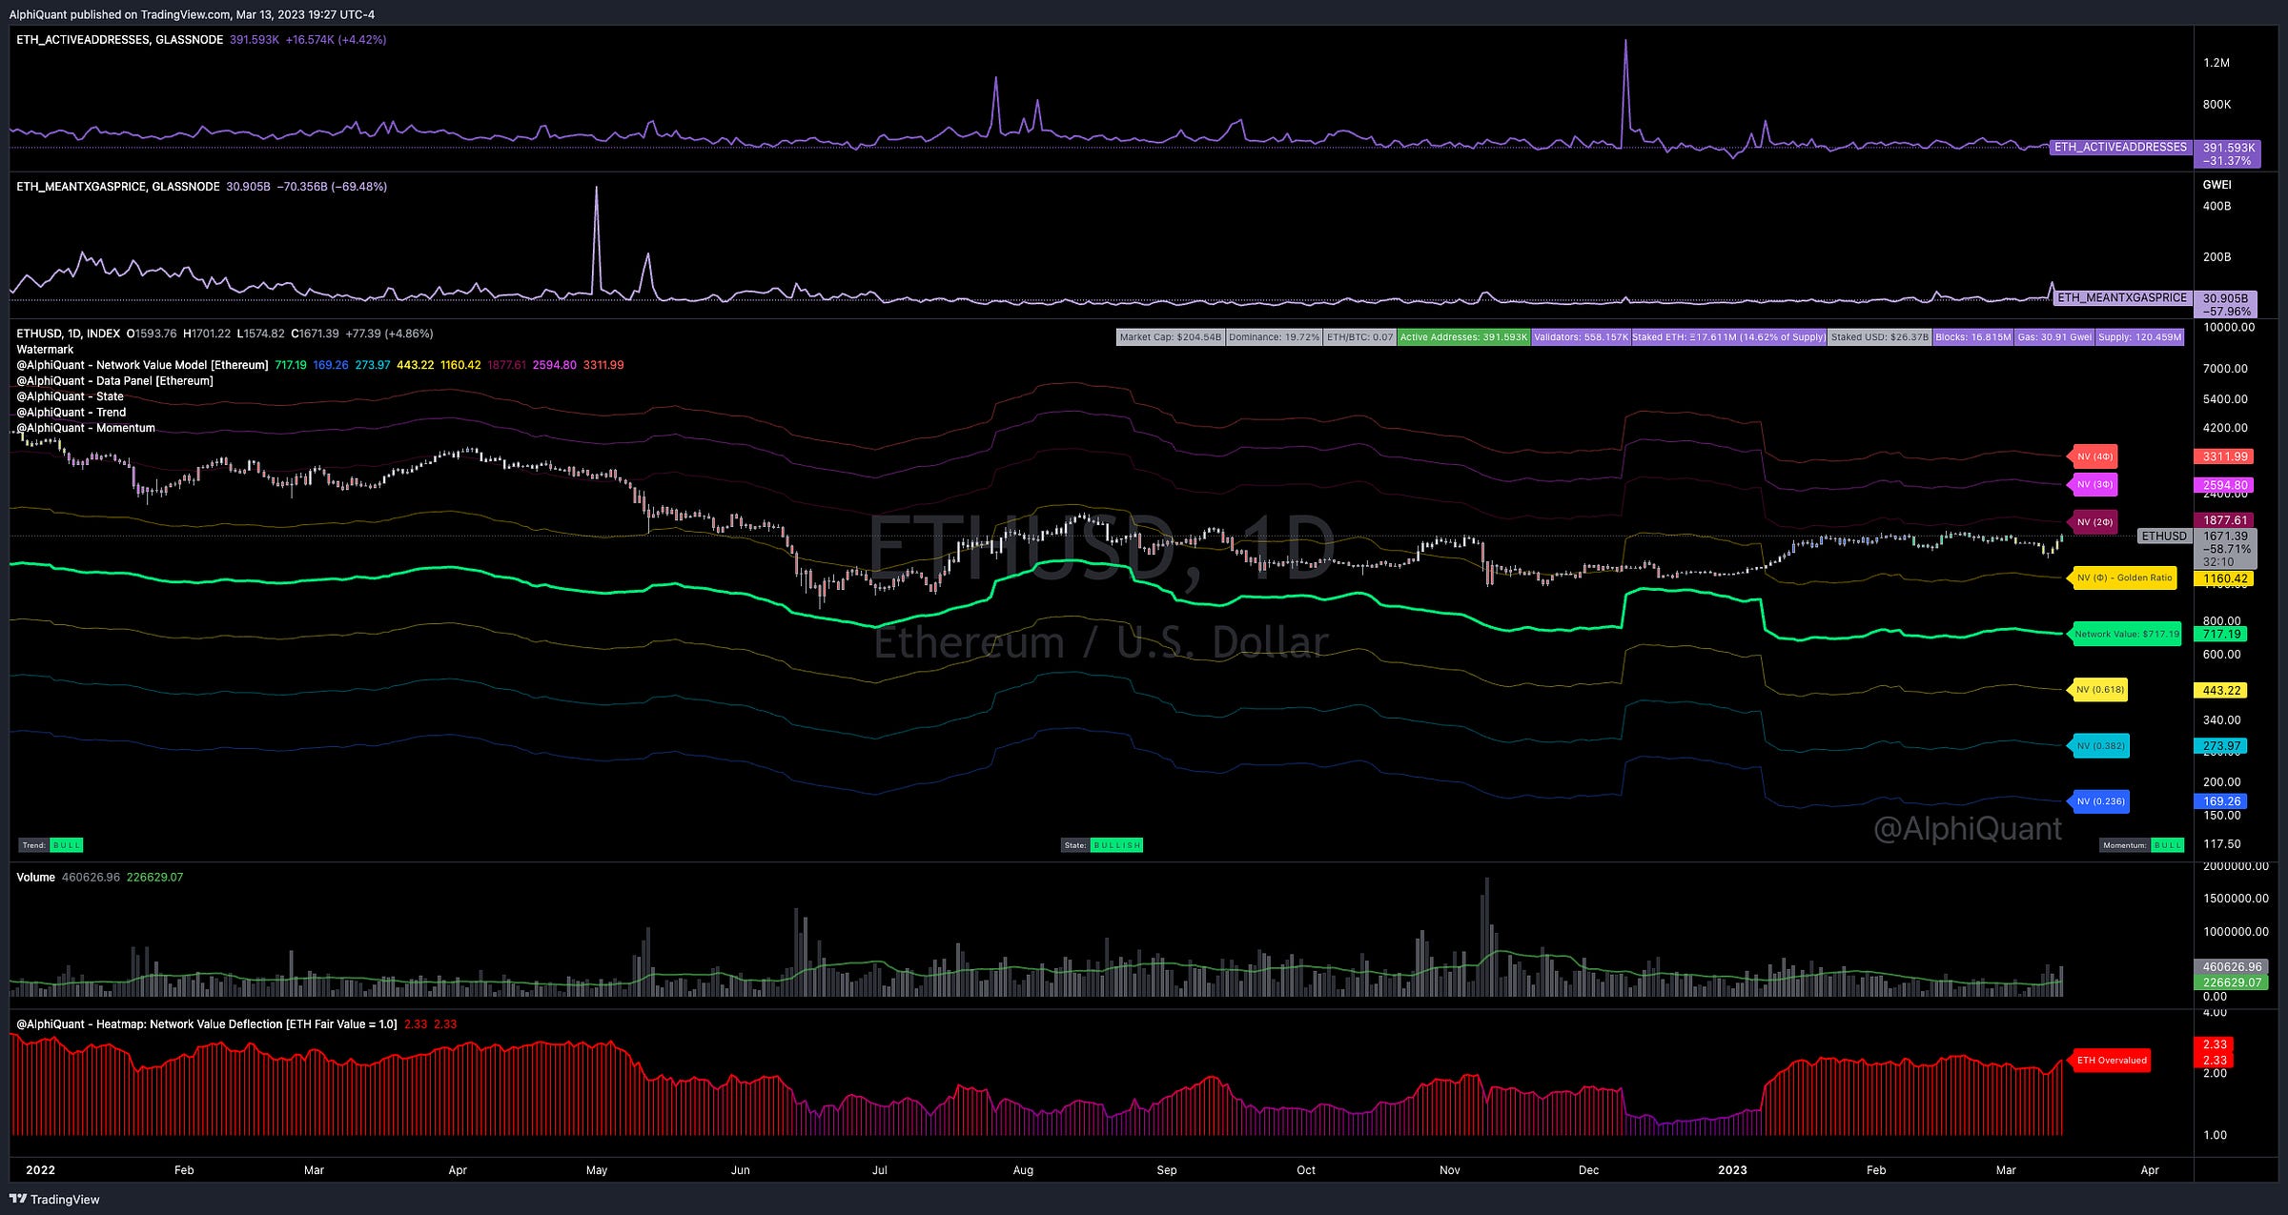Click the 273.97 cyan price axis tag
The image size is (2288, 1215).
coord(2220,746)
